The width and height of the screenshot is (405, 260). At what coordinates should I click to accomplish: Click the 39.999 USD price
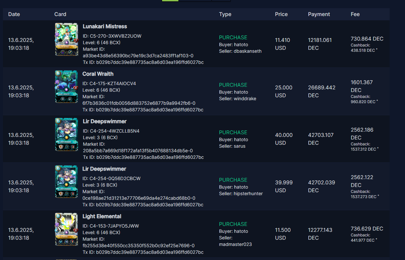284,186
